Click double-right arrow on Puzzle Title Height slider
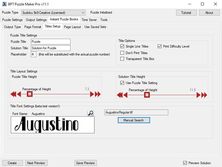Viewport: 222px width, 167px height. pyautogui.click(x=98, y=94)
